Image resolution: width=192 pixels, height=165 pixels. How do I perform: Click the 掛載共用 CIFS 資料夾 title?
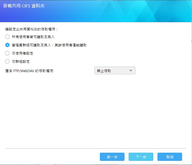point(24,6)
